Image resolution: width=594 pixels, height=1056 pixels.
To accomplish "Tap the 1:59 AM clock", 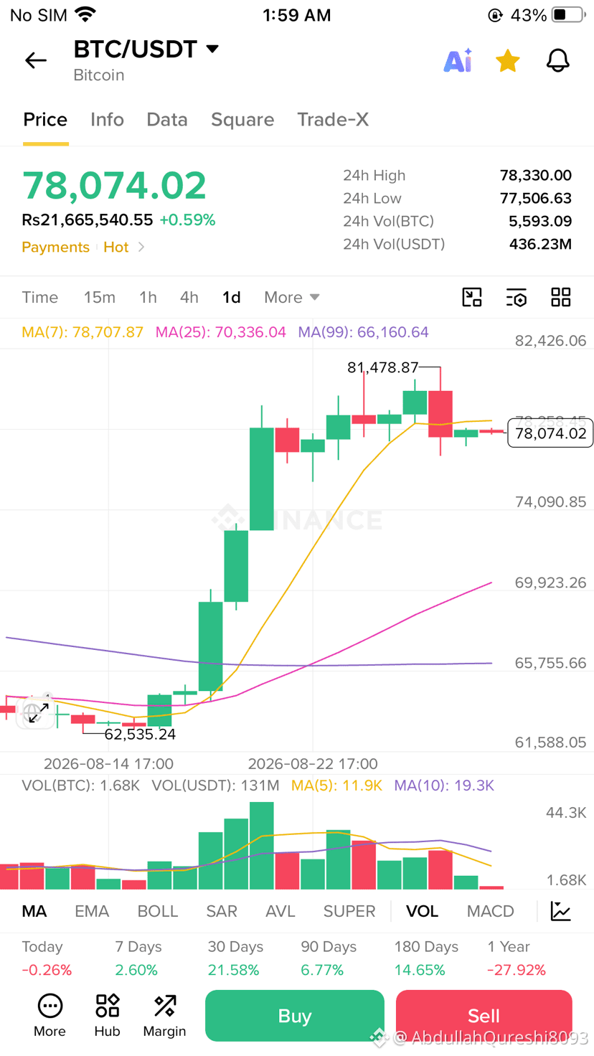I will [x=297, y=15].
